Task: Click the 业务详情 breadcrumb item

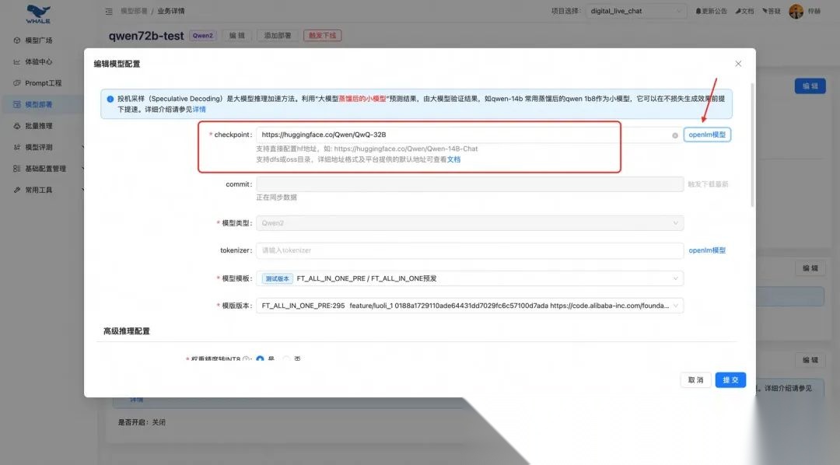Action: (171, 11)
